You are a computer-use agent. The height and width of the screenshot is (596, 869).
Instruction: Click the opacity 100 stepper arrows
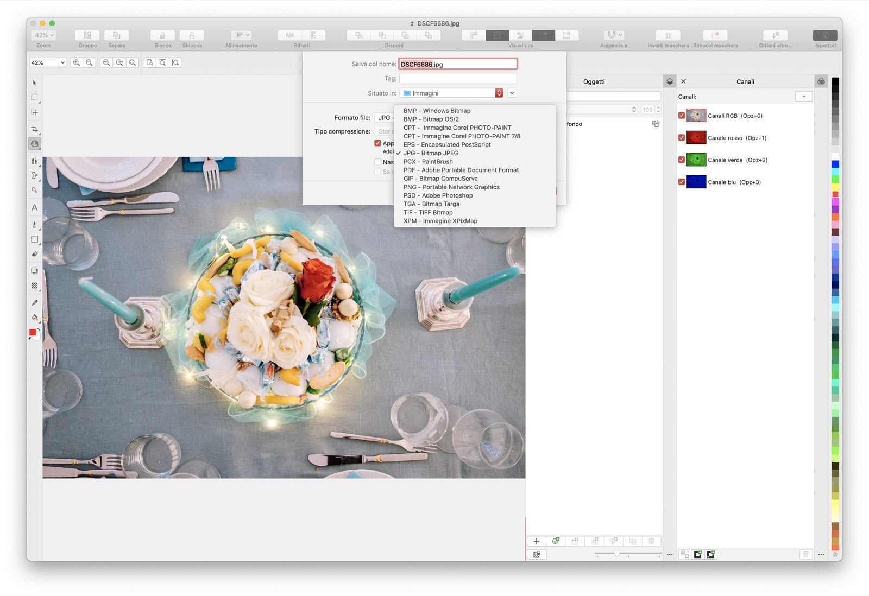pos(658,110)
